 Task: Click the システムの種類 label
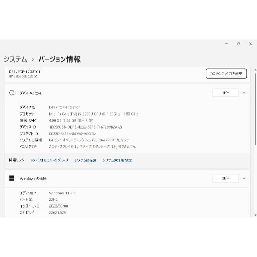31,140
